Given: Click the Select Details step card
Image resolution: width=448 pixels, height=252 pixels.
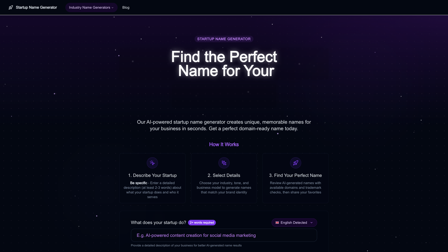Looking at the screenshot, I should (224, 178).
